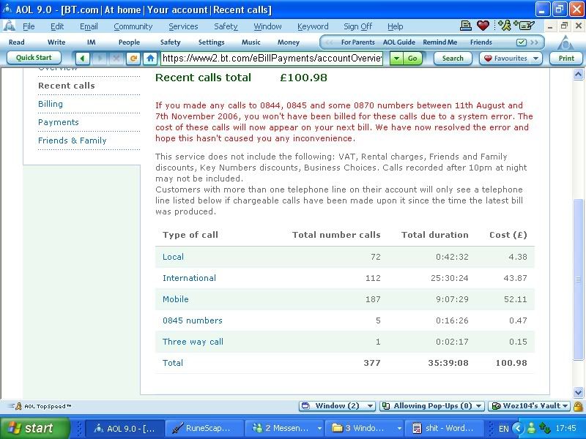Click the IM toolbar item
Viewport: 586px width, 439px height.
[x=91, y=42]
